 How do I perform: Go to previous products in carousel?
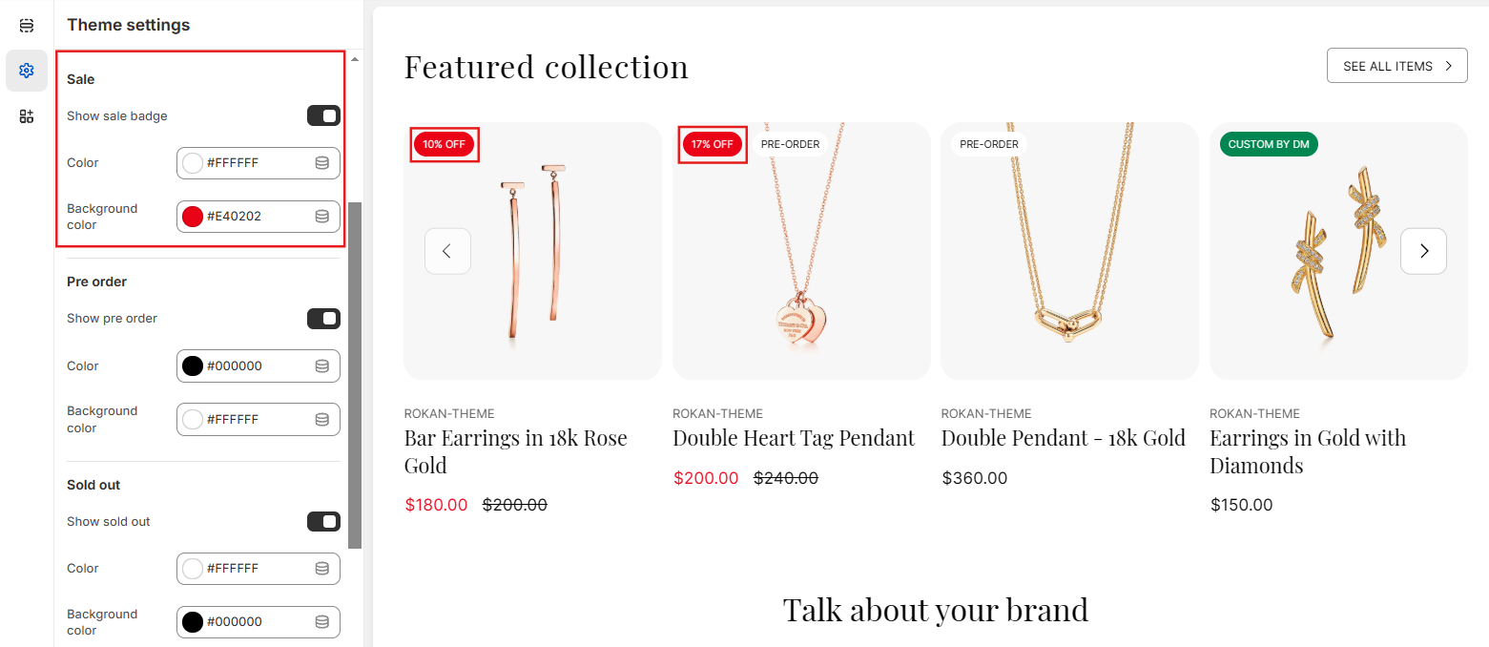click(x=447, y=252)
